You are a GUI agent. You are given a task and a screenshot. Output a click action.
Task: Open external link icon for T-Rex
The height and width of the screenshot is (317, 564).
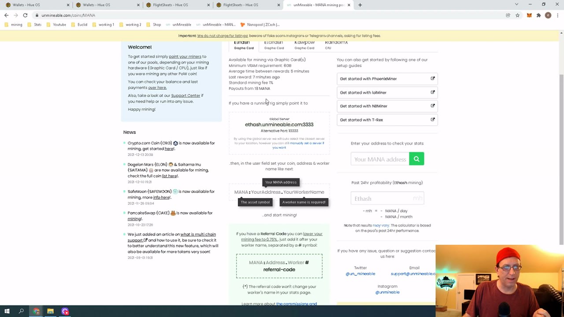(433, 119)
